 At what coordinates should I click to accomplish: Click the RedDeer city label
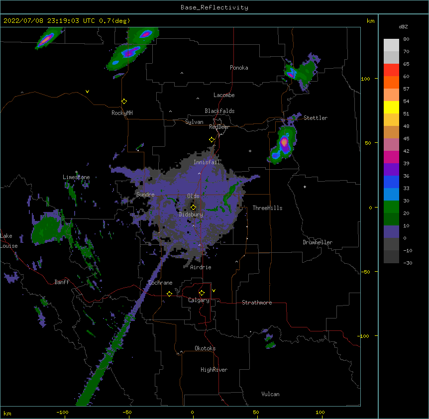pos(219,127)
